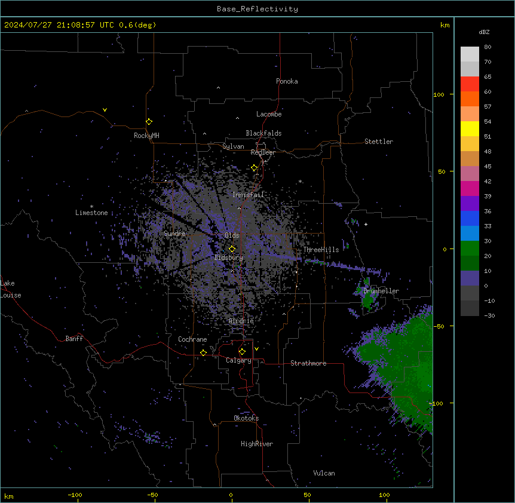Click the Lacombe city label
The width and height of the screenshot is (515, 503).
(269, 114)
